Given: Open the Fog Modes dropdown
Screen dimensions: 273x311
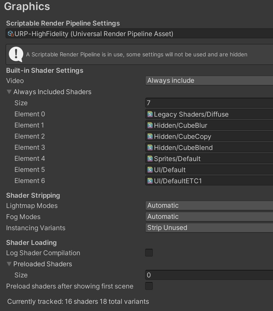Looking at the screenshot, I should pos(209,217).
